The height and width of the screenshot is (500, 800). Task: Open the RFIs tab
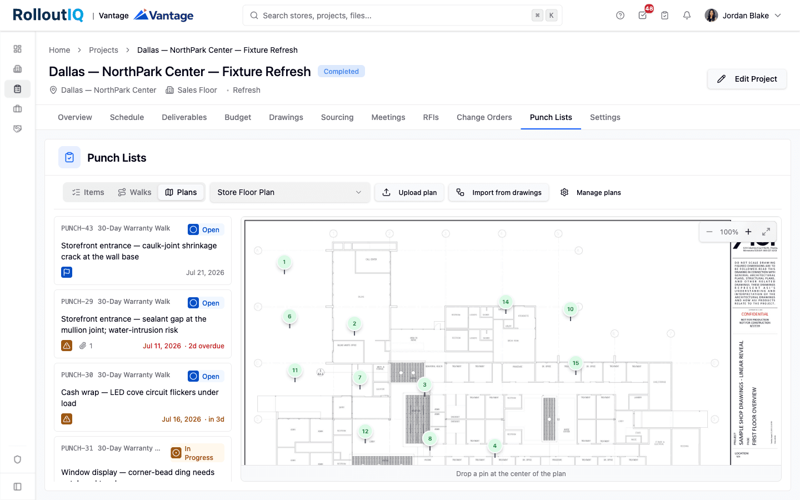pos(431,117)
